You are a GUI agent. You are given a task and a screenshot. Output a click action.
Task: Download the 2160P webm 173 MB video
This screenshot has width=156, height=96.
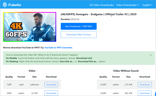coord(145,85)
